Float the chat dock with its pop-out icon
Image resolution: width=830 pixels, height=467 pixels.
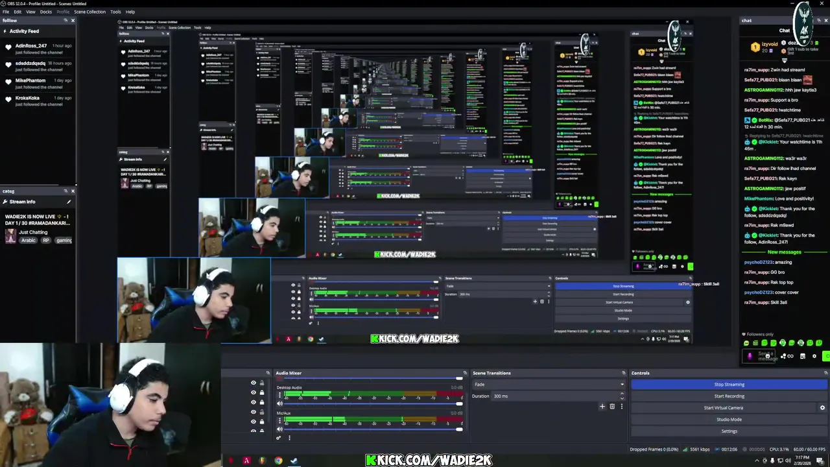818,20
